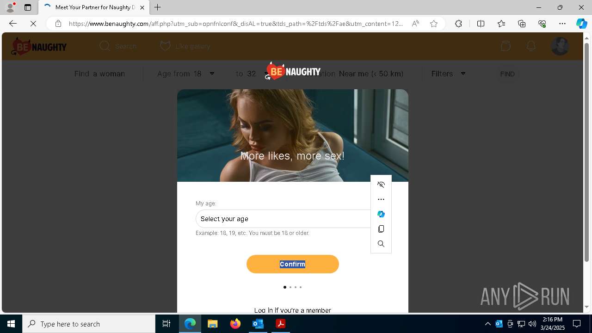The image size is (592, 333).
Task: Click the Find a woman selector
Action: (x=99, y=74)
